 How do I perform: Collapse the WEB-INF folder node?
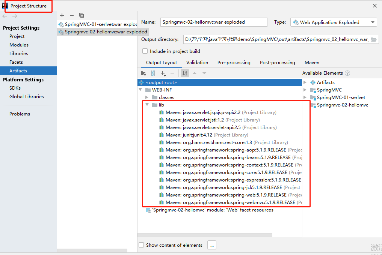pyautogui.click(x=140, y=90)
